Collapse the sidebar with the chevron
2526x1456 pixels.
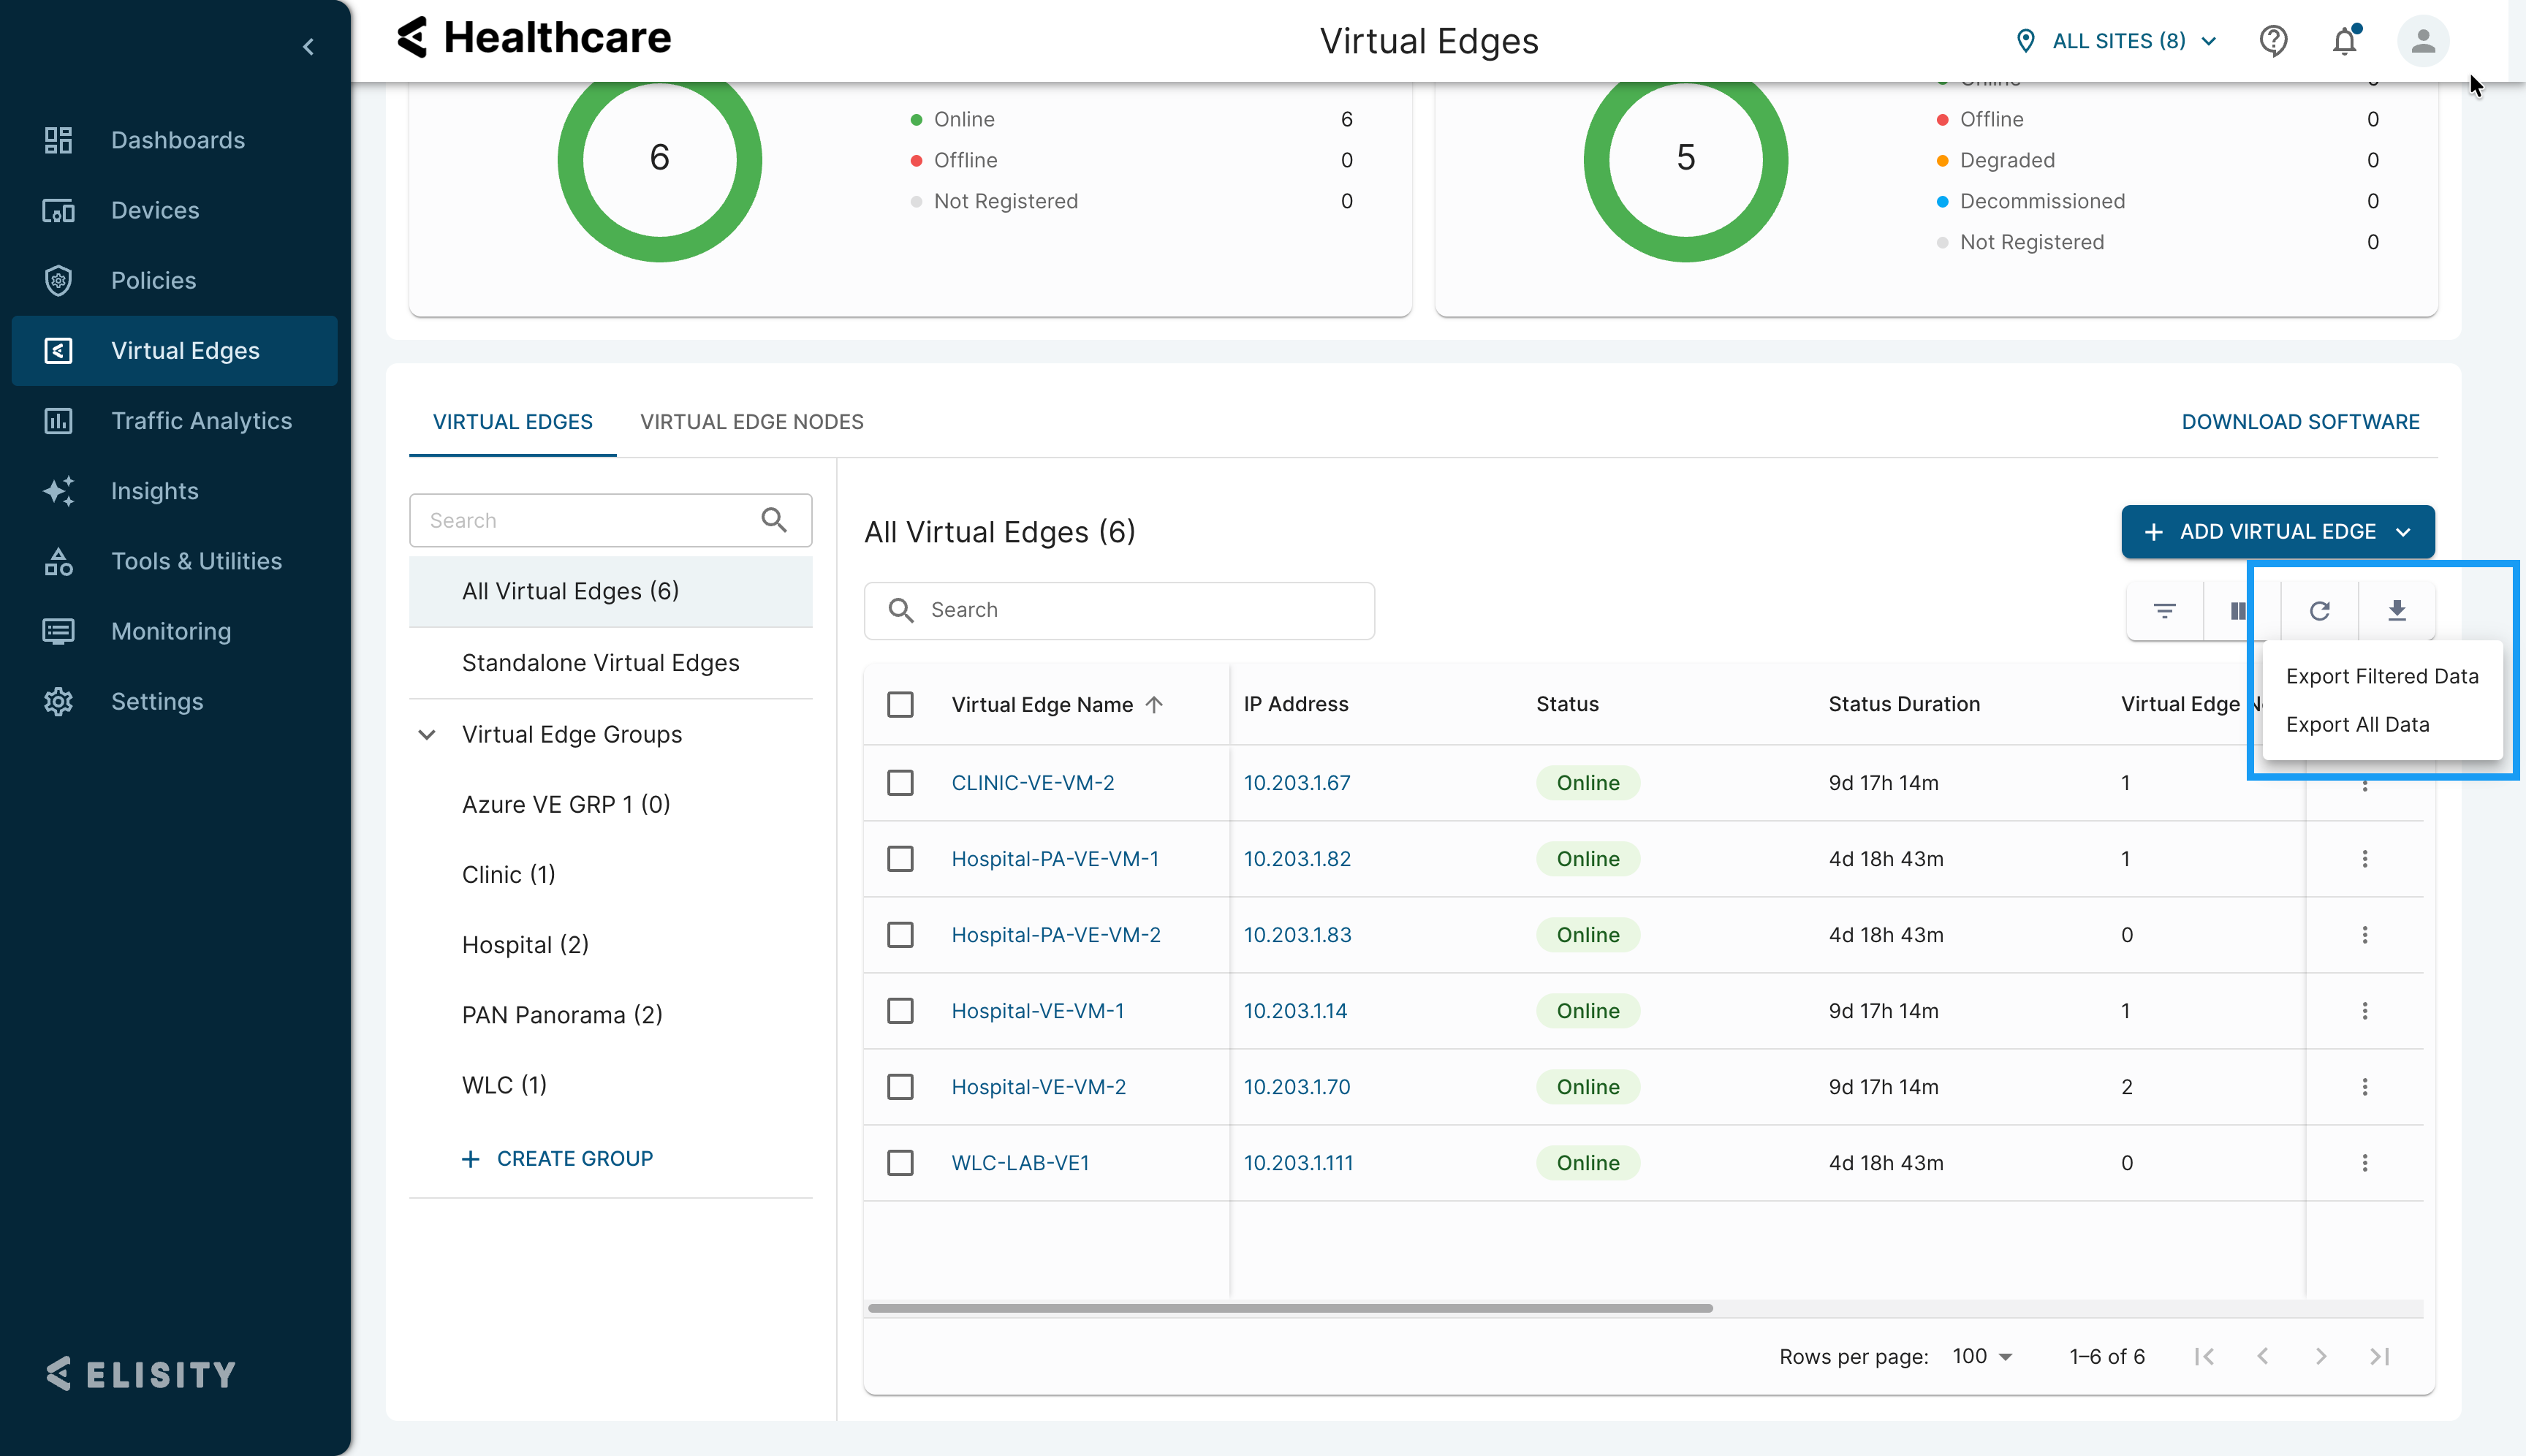[308, 47]
